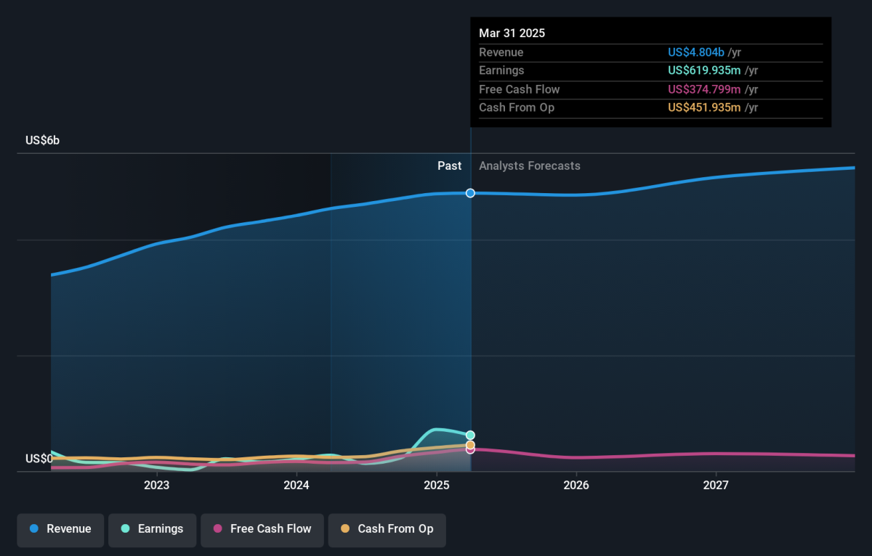Click the US$0 y-axis label
Image resolution: width=872 pixels, height=556 pixels.
tap(39, 459)
